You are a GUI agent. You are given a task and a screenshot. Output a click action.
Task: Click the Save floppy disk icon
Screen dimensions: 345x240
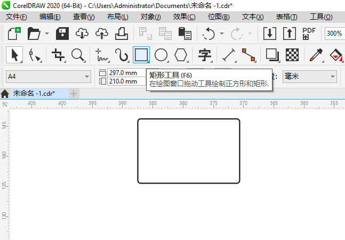(x=62, y=33)
